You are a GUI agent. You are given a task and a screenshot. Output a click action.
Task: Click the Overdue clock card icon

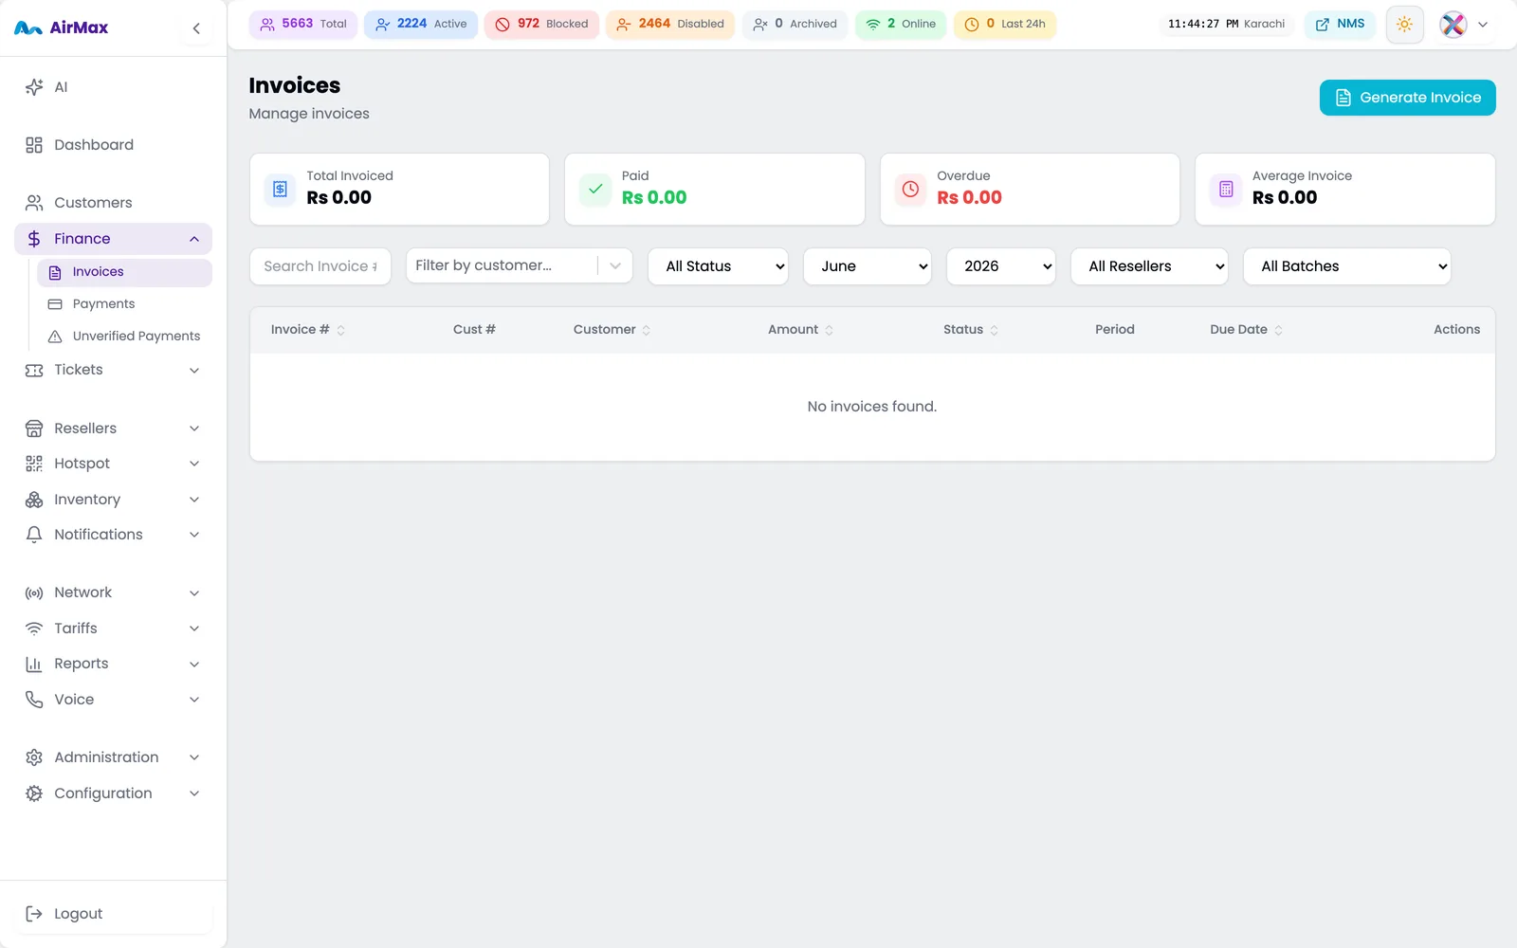pos(910,189)
